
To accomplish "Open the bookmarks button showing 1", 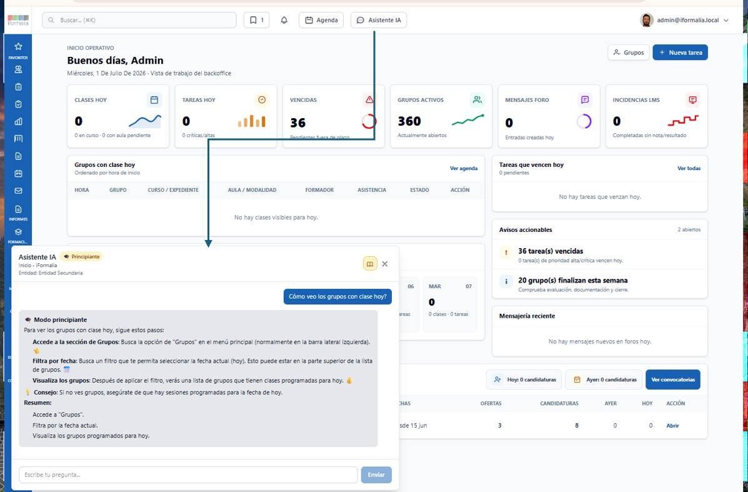I will pos(257,20).
